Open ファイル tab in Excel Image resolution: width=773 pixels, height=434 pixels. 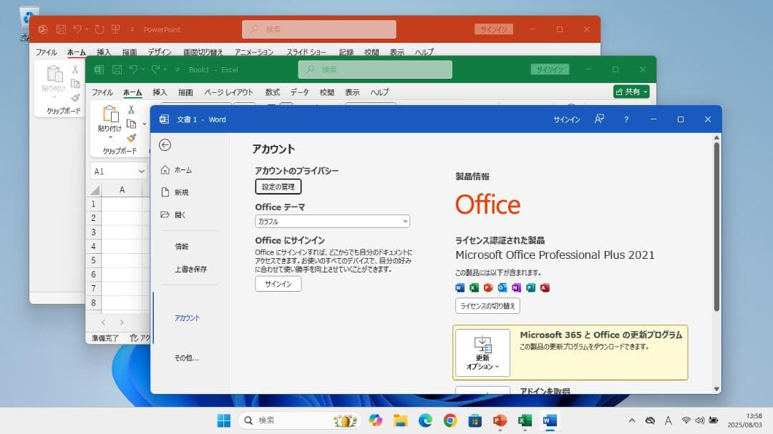pyautogui.click(x=102, y=92)
